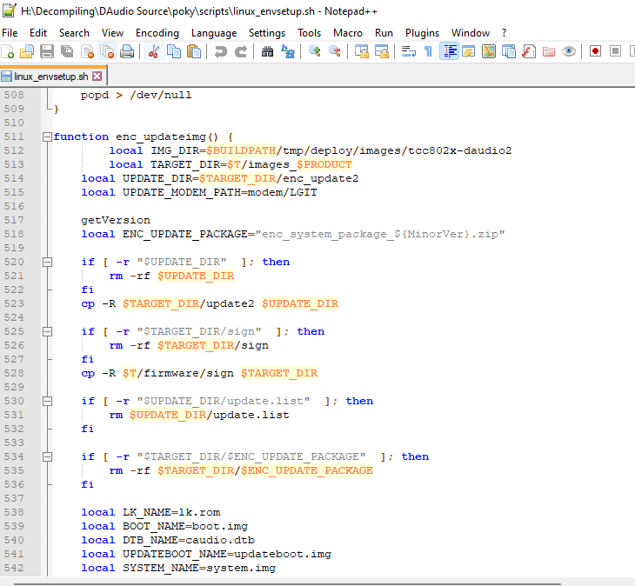Click the Paste clipboard icon
Viewport: 635px width, 586px height.
pos(194,52)
